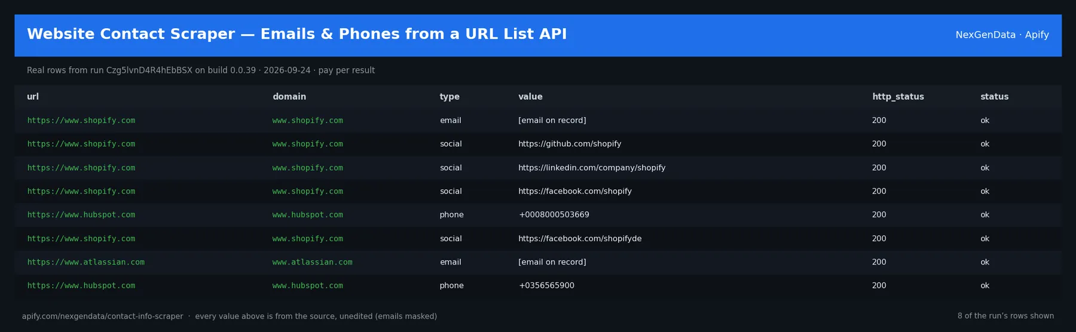The width and height of the screenshot is (1076, 332).
Task: Click the url cell in the github.com/shopify row
Action: click(81, 144)
